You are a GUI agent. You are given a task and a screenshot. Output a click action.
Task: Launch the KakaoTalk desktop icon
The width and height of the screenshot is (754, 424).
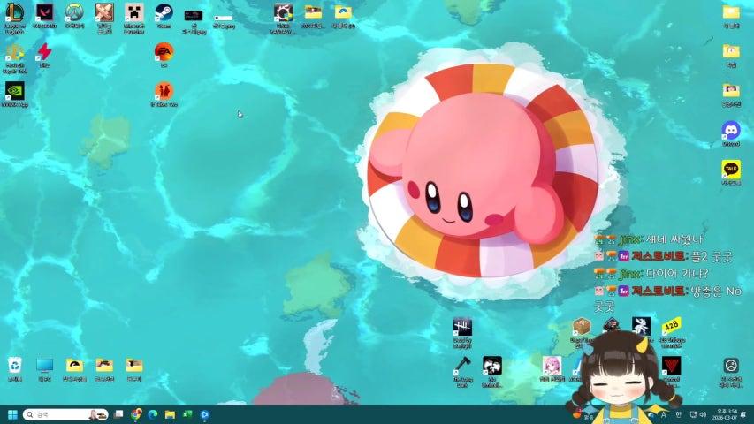pyautogui.click(x=731, y=169)
